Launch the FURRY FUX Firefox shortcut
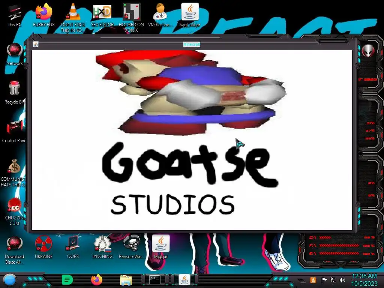Screen dimensions: 384x288 pos(43,15)
